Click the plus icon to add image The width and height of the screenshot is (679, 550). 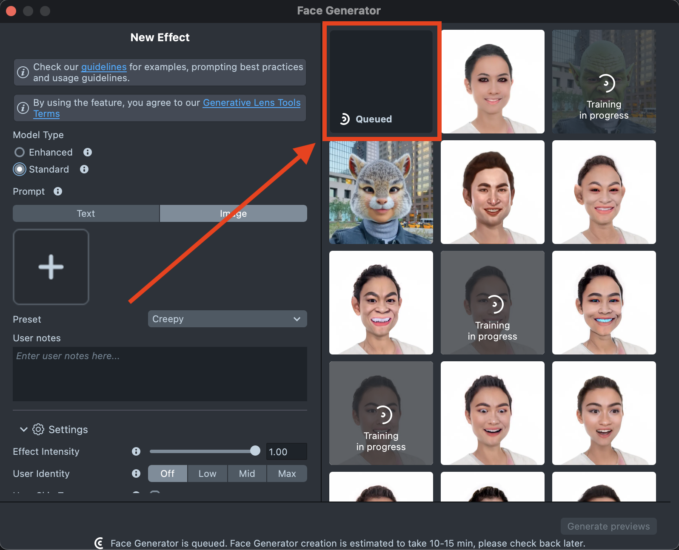(51, 267)
